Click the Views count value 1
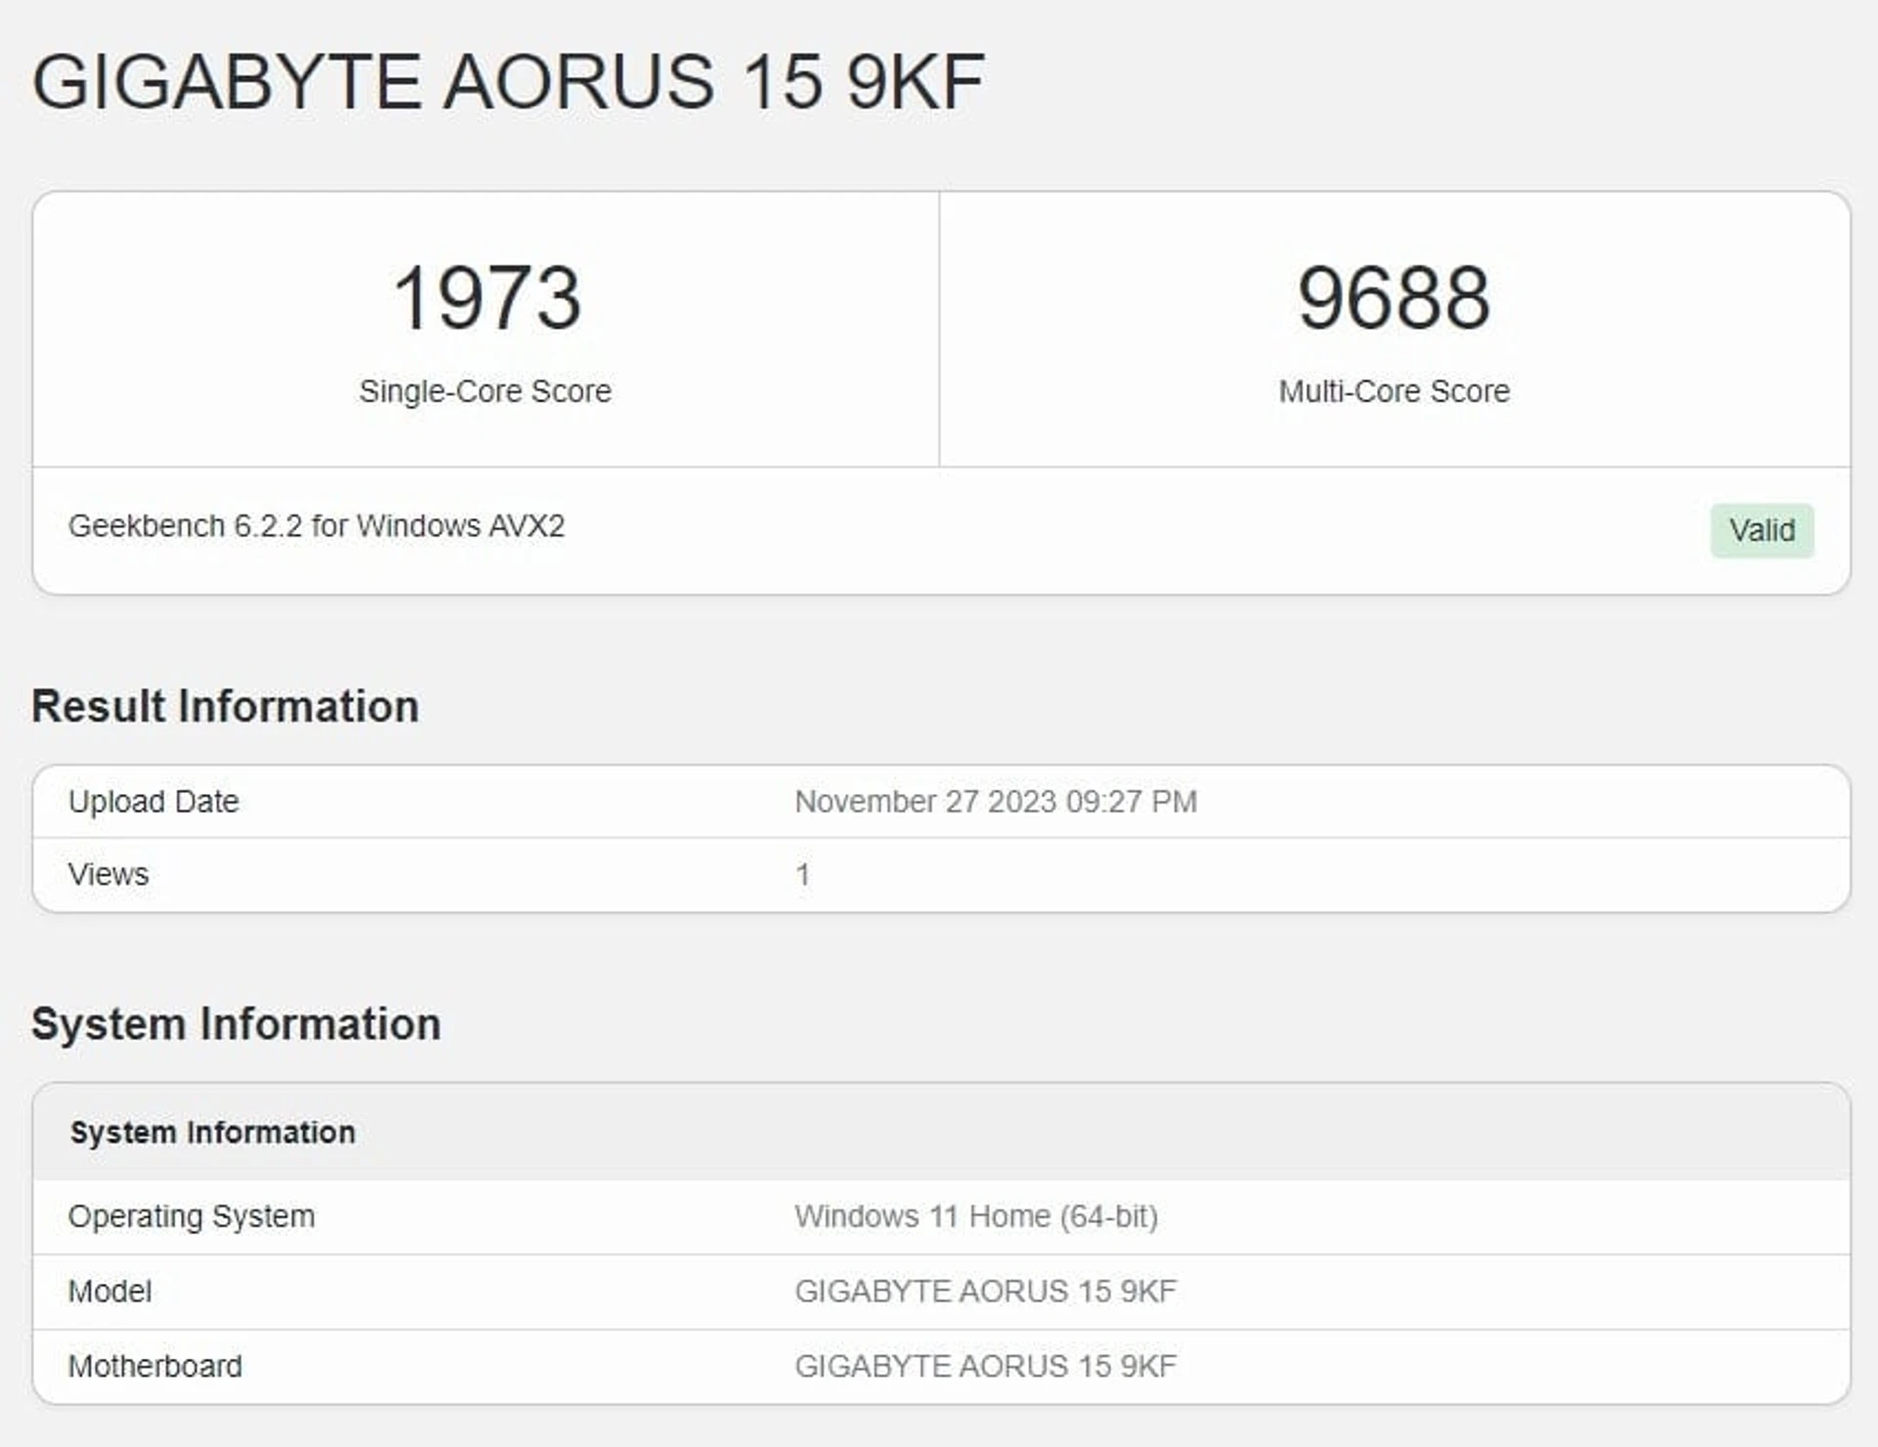The width and height of the screenshot is (1878, 1447). 802,874
